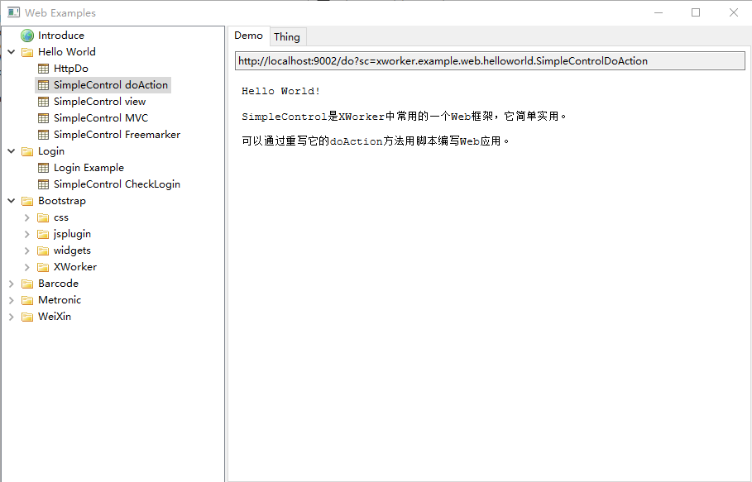Viewport: 752px width, 482px height.
Task: Maximize the Web Examples window
Action: point(696,13)
